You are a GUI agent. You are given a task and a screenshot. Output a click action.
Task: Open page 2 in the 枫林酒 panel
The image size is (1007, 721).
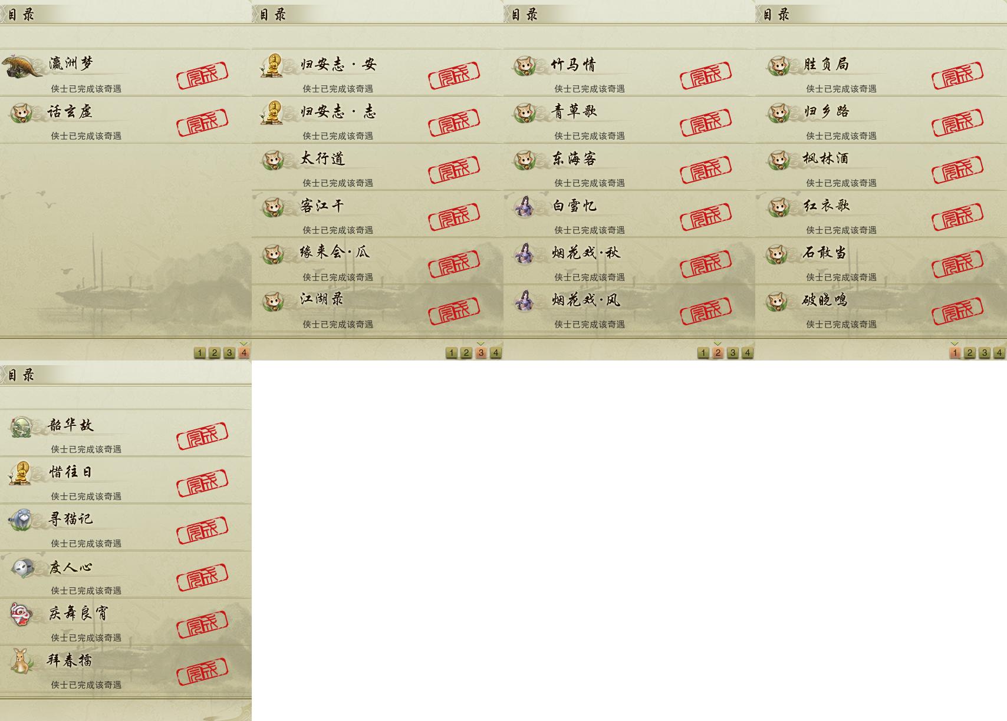point(970,353)
